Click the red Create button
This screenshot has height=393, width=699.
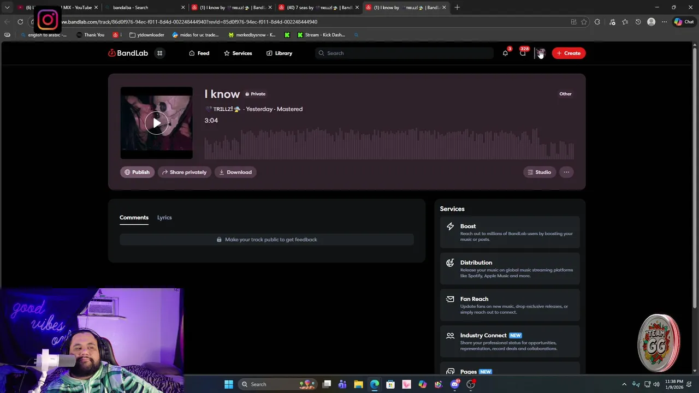click(568, 53)
